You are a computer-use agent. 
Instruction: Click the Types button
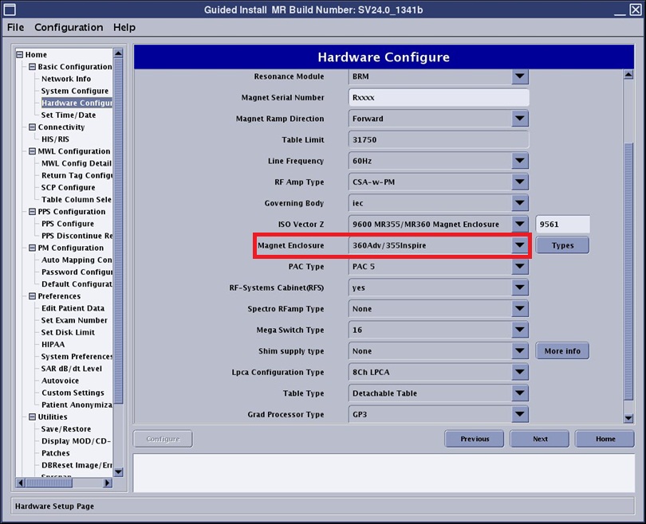[562, 245]
